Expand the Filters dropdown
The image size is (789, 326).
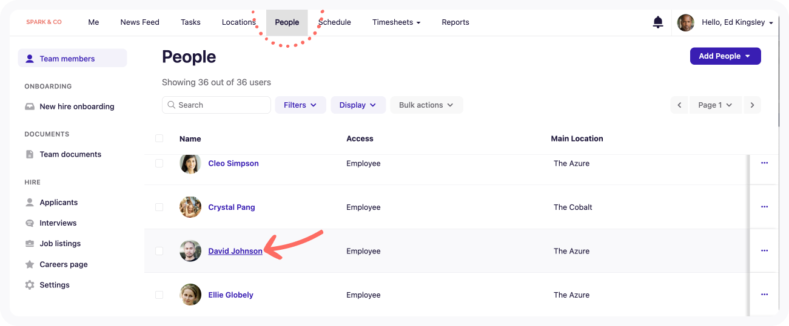tap(300, 105)
